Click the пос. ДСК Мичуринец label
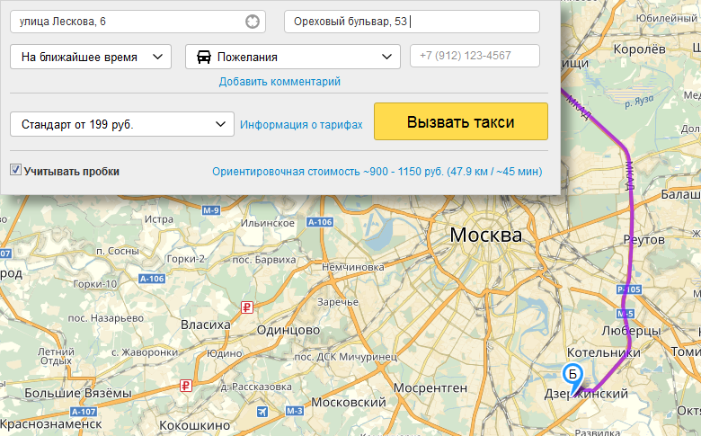The width and height of the screenshot is (701, 436). click(346, 357)
